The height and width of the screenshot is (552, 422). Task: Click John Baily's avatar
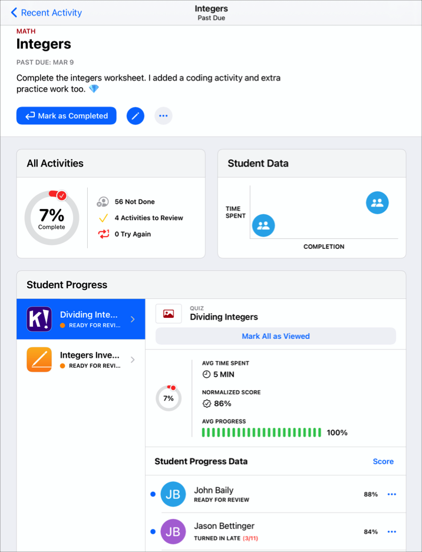coord(173,494)
